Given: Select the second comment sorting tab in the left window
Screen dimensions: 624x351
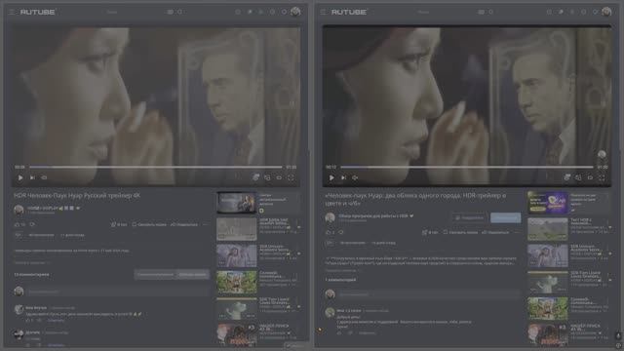Looking at the screenshot, I should [193, 274].
